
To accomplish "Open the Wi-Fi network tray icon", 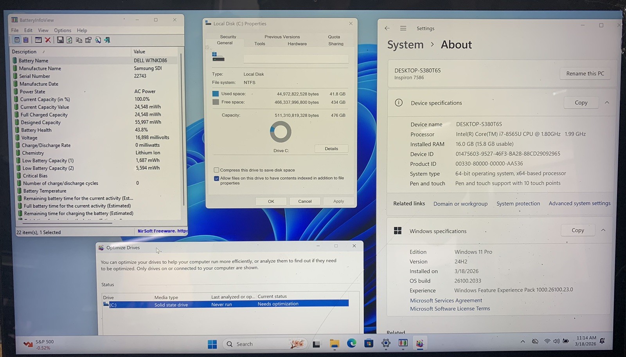I will [x=547, y=341].
